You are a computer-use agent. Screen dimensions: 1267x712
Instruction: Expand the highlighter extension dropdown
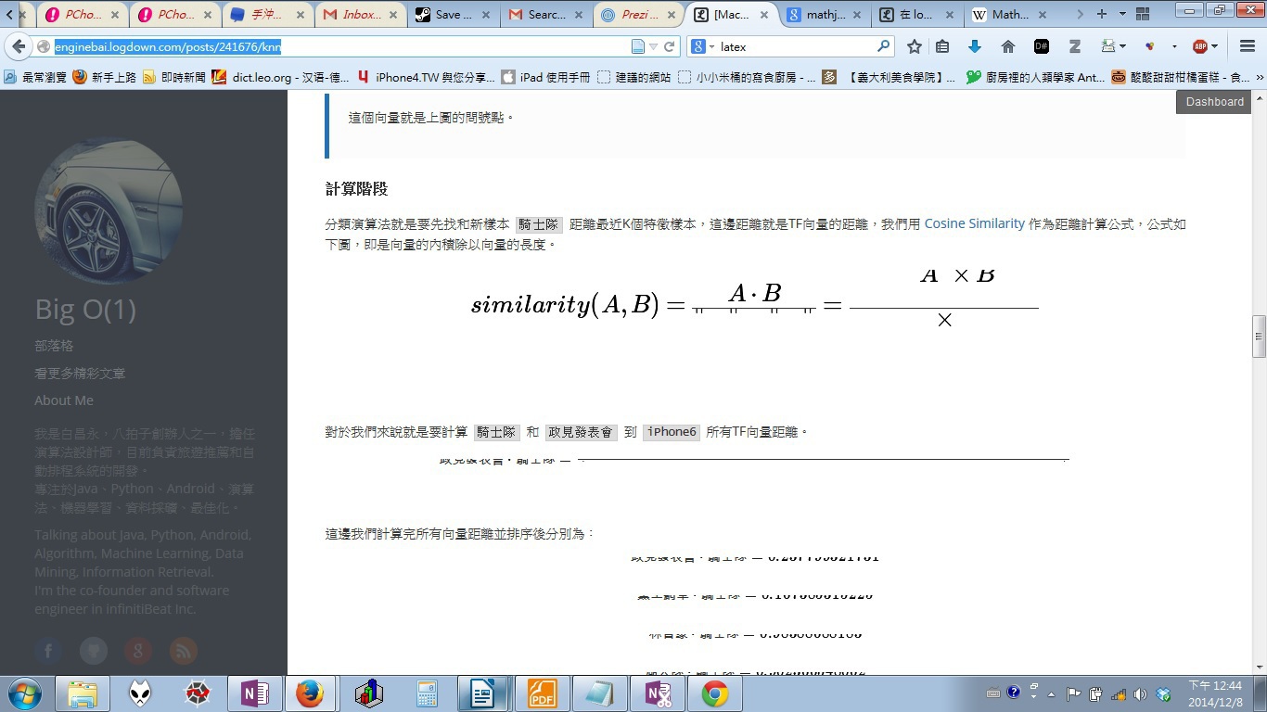pos(1122,46)
